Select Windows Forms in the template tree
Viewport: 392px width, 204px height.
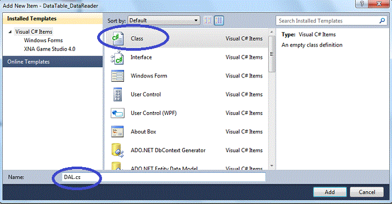pyautogui.click(x=43, y=40)
